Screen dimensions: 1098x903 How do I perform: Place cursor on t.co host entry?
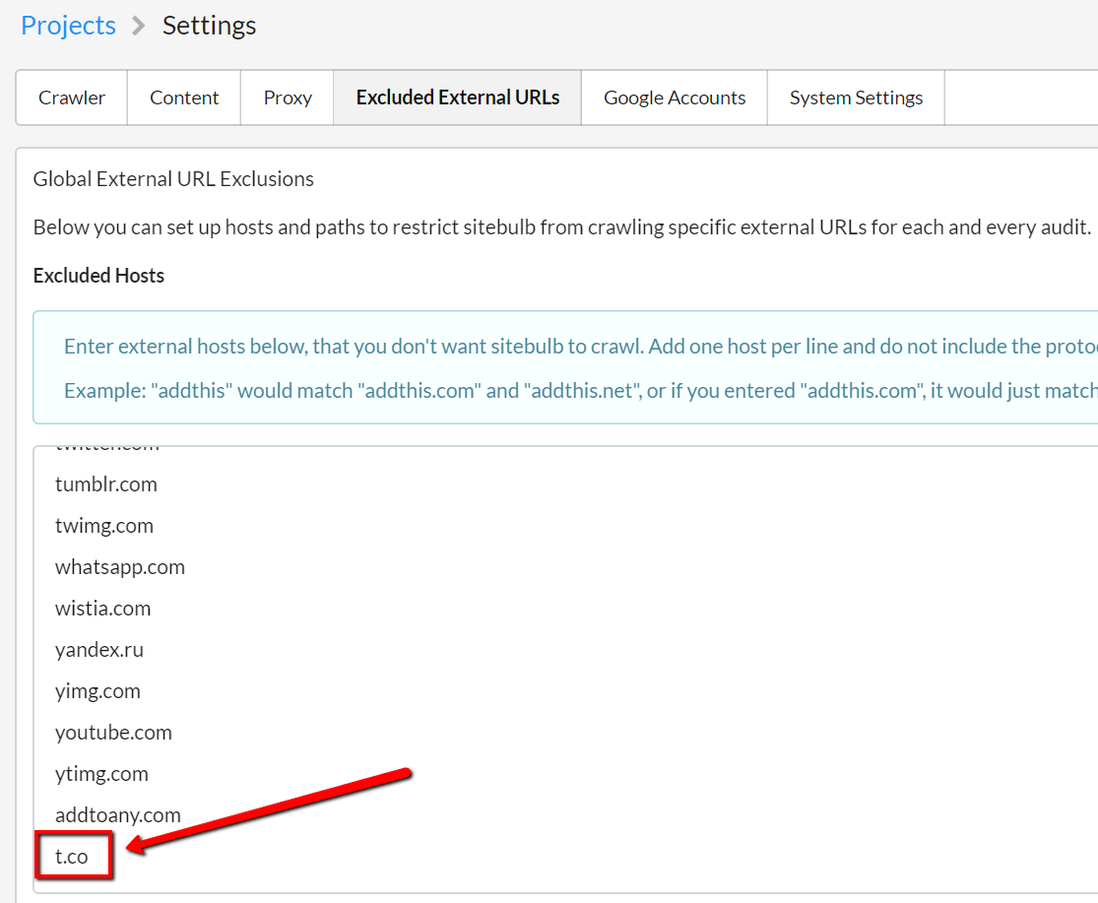pyautogui.click(x=72, y=856)
